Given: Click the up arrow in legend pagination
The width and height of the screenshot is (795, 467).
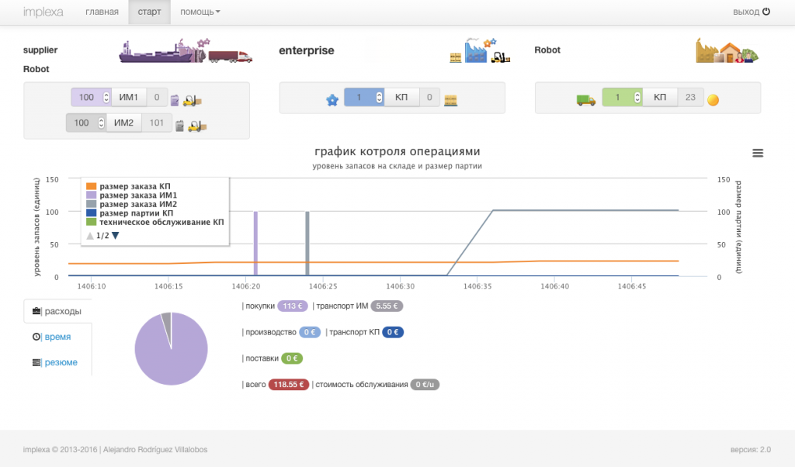Looking at the screenshot, I should [x=91, y=235].
